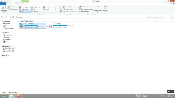The image size is (175, 98).
Task: Choose List layout
Action: (x=33, y=9)
